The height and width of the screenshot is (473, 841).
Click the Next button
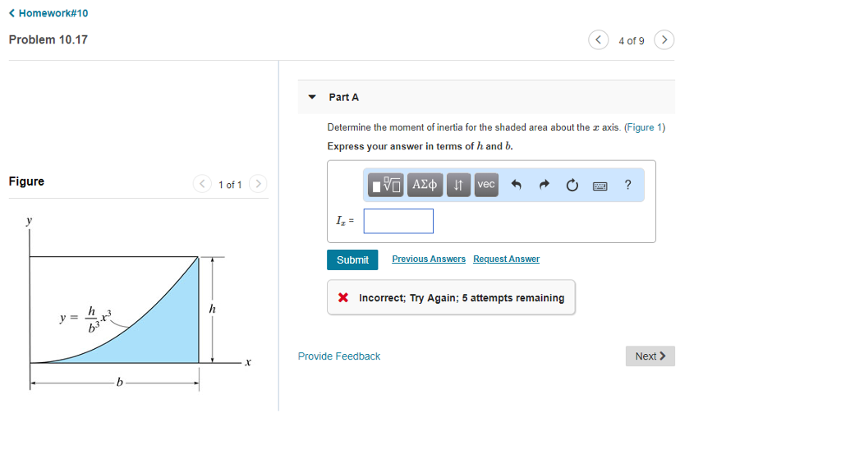(x=650, y=356)
